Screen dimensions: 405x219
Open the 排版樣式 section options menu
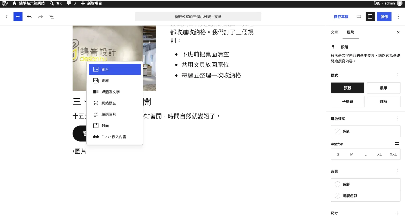tap(397, 118)
